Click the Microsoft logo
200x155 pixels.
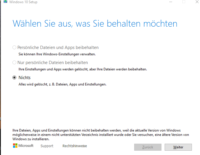coord(23,145)
